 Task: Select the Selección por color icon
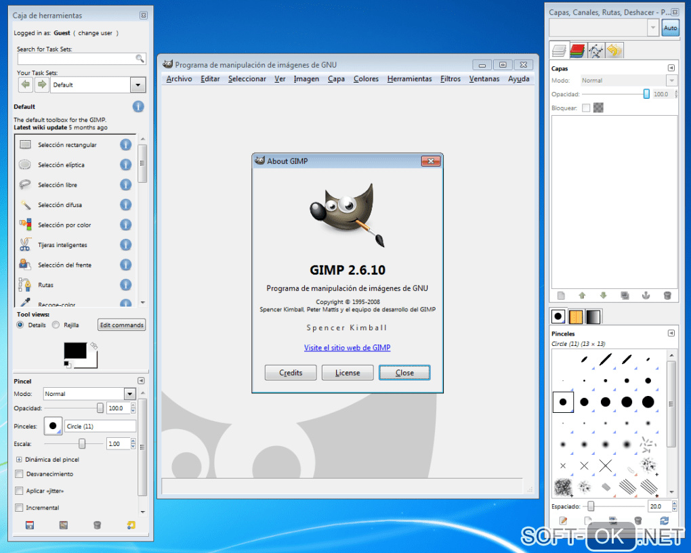[x=25, y=225]
